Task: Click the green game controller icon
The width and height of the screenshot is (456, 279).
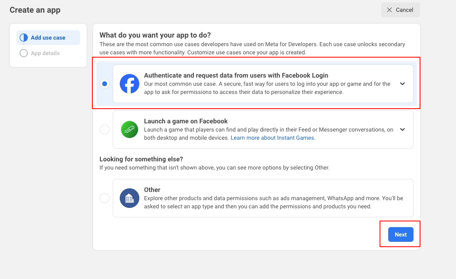Action: tap(130, 129)
